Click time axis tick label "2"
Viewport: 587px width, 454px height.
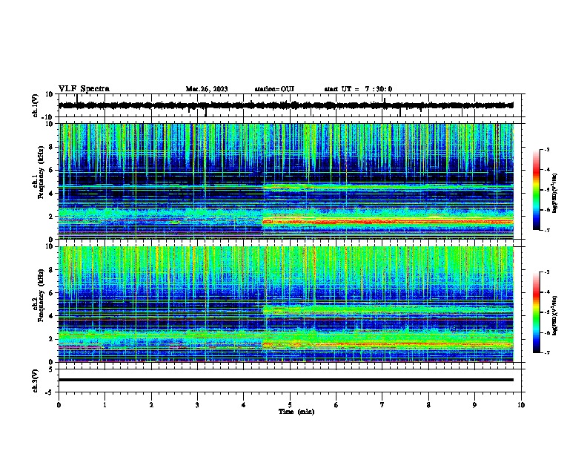click(x=151, y=405)
